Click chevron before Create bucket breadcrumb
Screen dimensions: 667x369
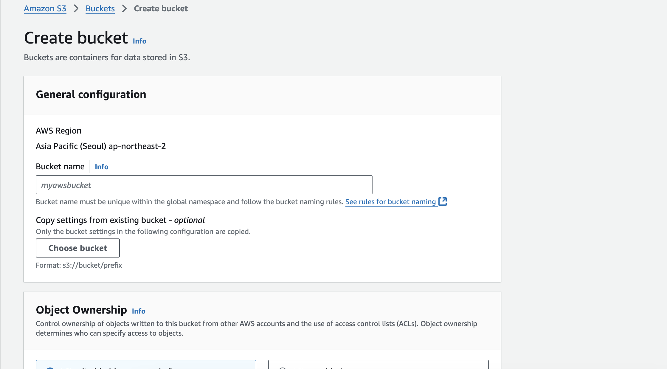coord(124,9)
